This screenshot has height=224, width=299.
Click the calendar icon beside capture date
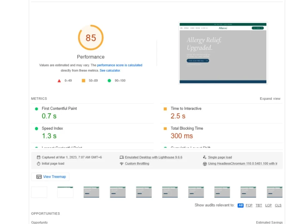[39, 157]
